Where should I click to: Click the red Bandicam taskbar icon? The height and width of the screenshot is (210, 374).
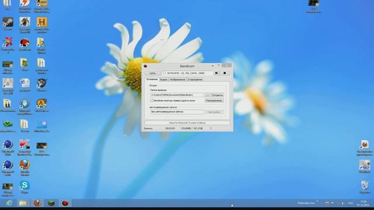click(x=65, y=203)
